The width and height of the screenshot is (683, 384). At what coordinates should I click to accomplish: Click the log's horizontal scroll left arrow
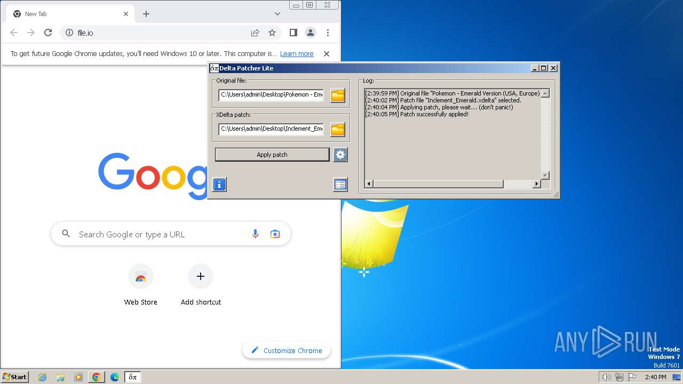(x=369, y=184)
